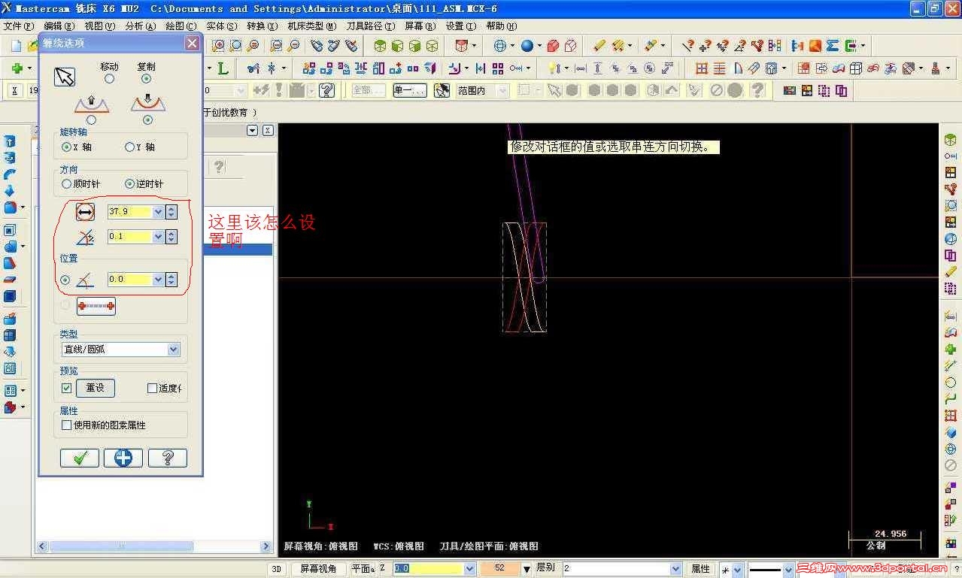Select the 移动 (Move) radio button
The width and height of the screenshot is (962, 578).
109,79
